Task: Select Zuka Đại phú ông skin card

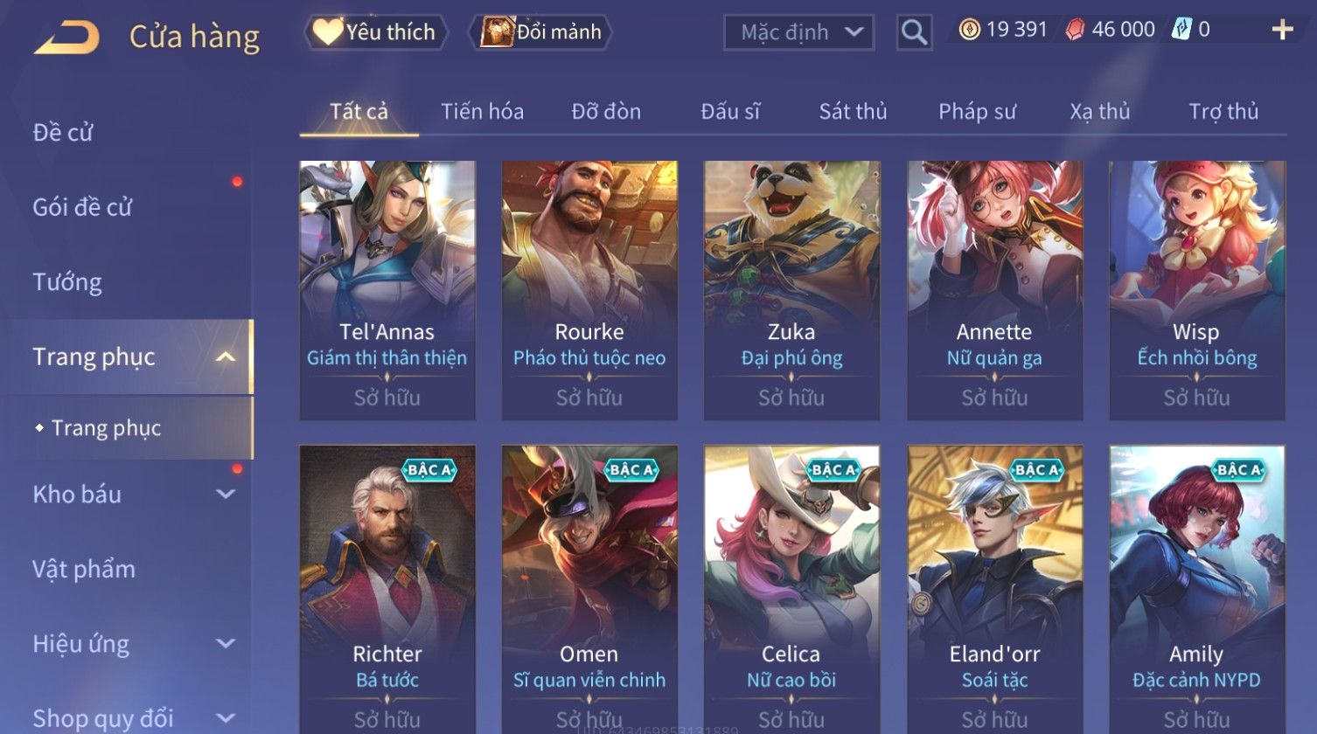Action: point(791,290)
